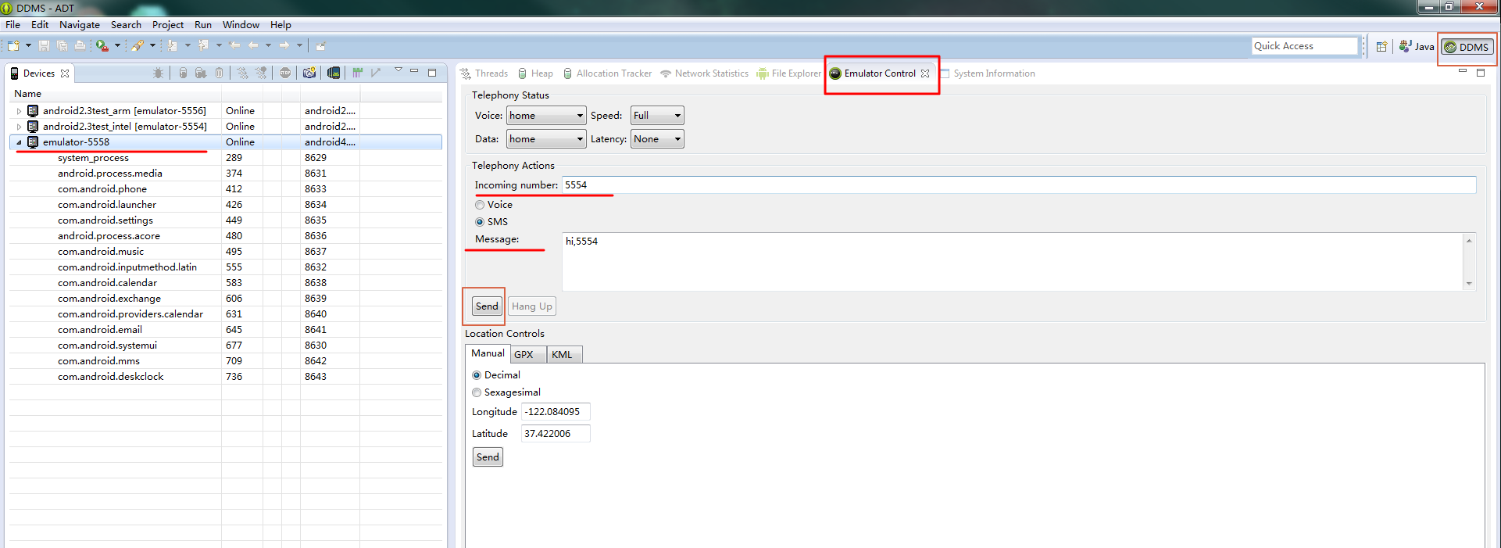Click the Incoming number field
Image resolution: width=1501 pixels, height=548 pixels.
pos(1019,185)
